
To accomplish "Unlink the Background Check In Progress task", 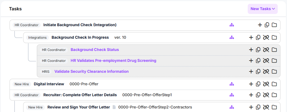I will click(266, 38).
